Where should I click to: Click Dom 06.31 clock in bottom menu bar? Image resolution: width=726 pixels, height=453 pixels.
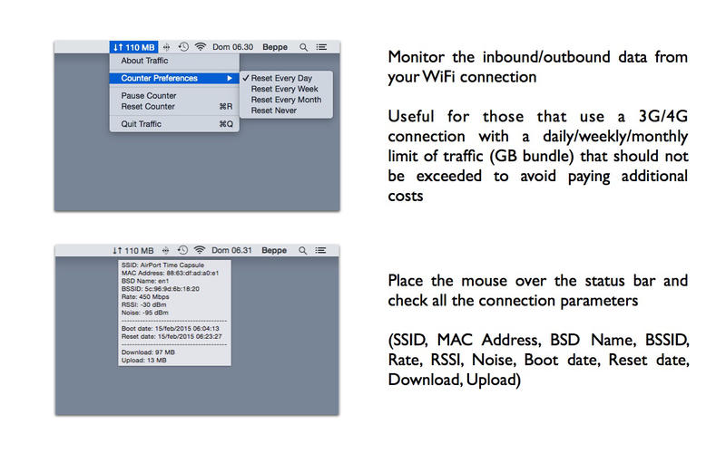[232, 250]
